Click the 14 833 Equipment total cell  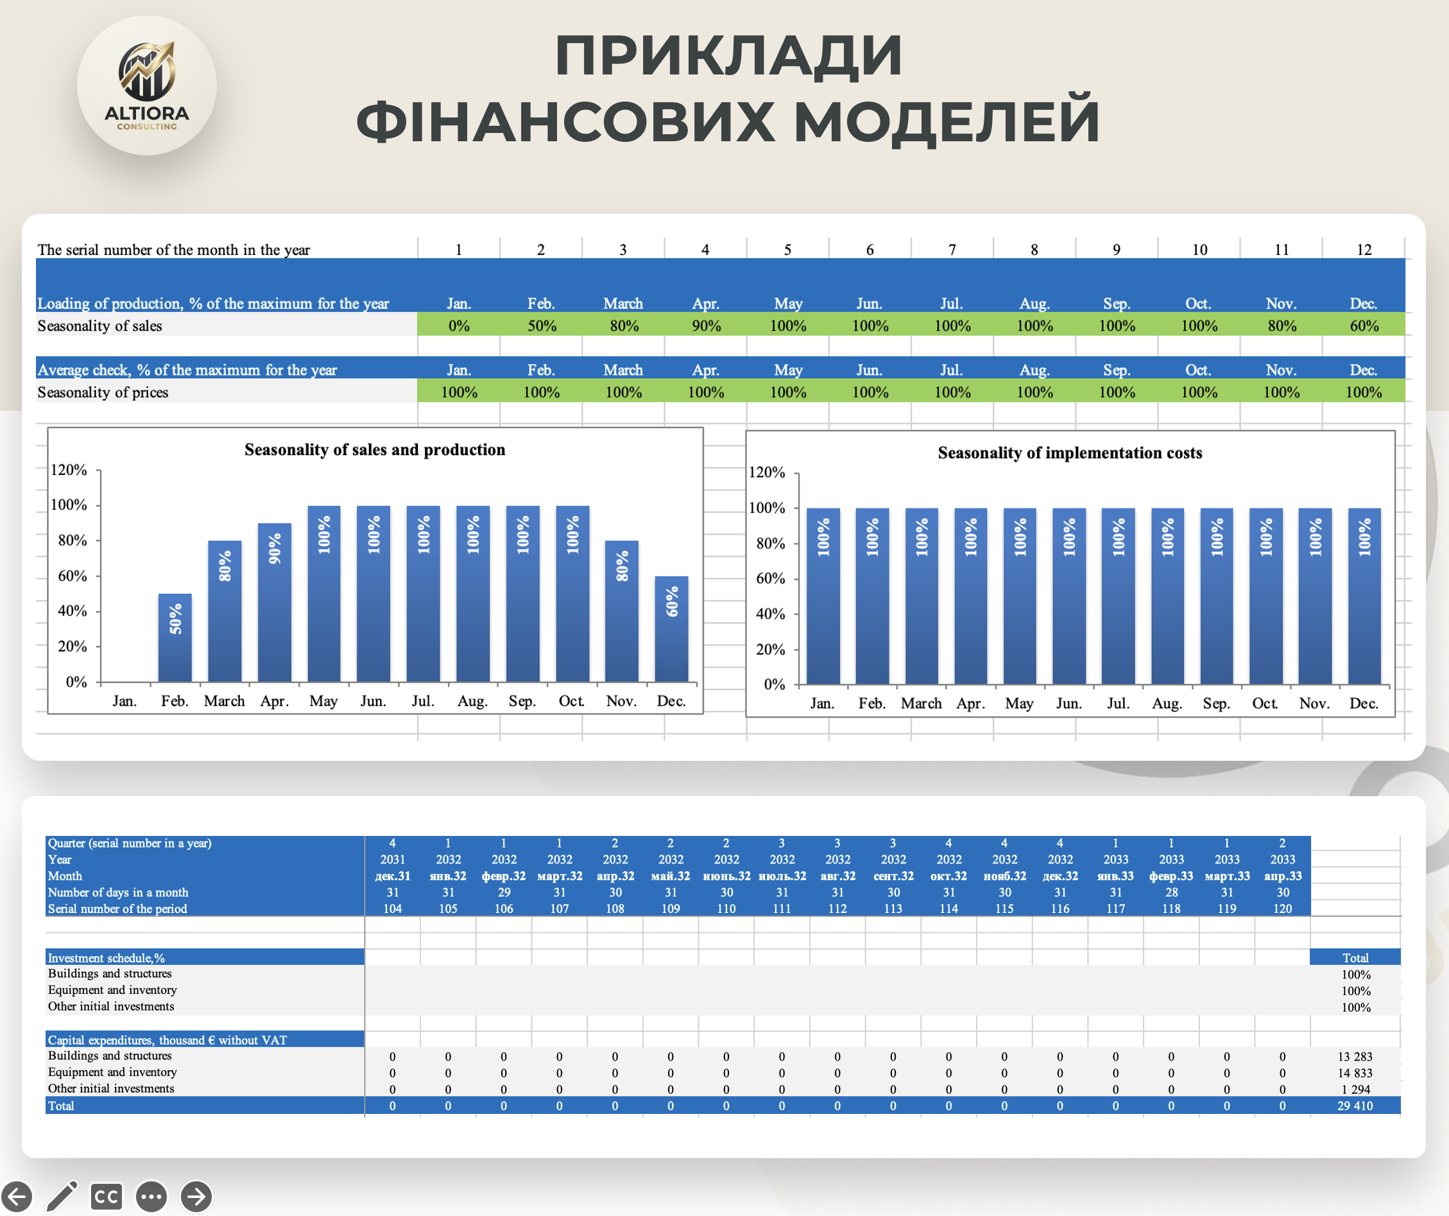pyautogui.click(x=1355, y=1073)
